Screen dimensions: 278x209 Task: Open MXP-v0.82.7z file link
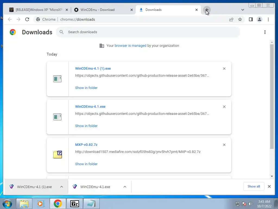click(x=86, y=145)
